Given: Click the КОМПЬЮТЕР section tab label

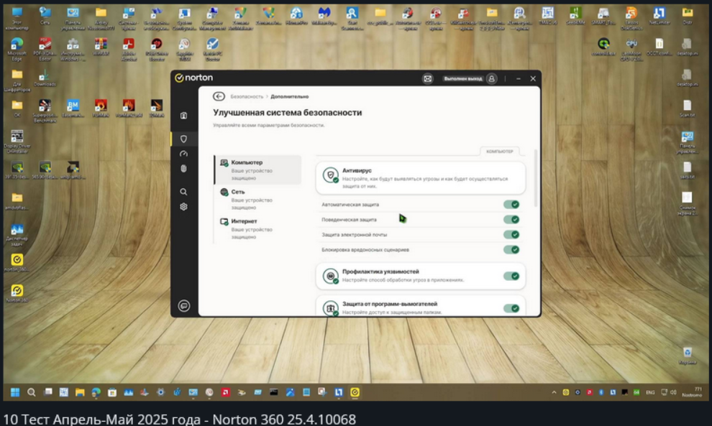Looking at the screenshot, I should [x=500, y=152].
